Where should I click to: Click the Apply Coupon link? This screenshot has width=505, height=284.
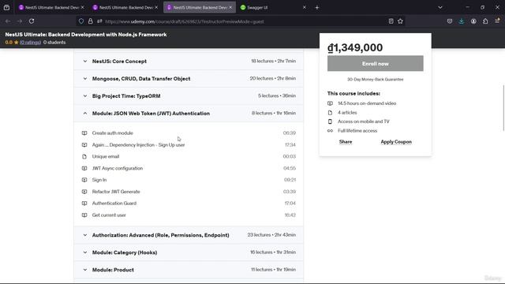coord(396,142)
